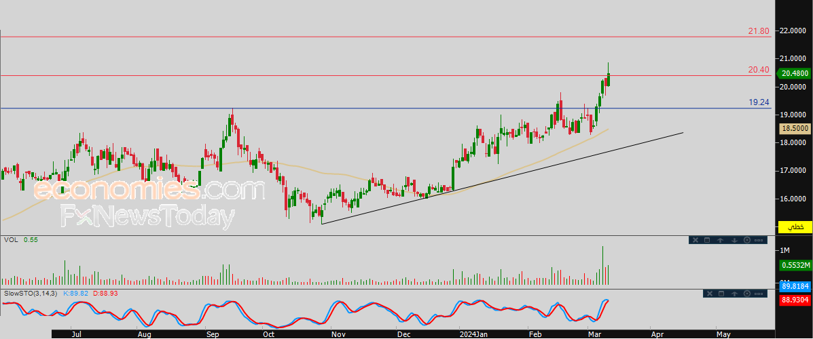Select the 20.40 price level label
This screenshot has width=813, height=339.
(x=759, y=70)
